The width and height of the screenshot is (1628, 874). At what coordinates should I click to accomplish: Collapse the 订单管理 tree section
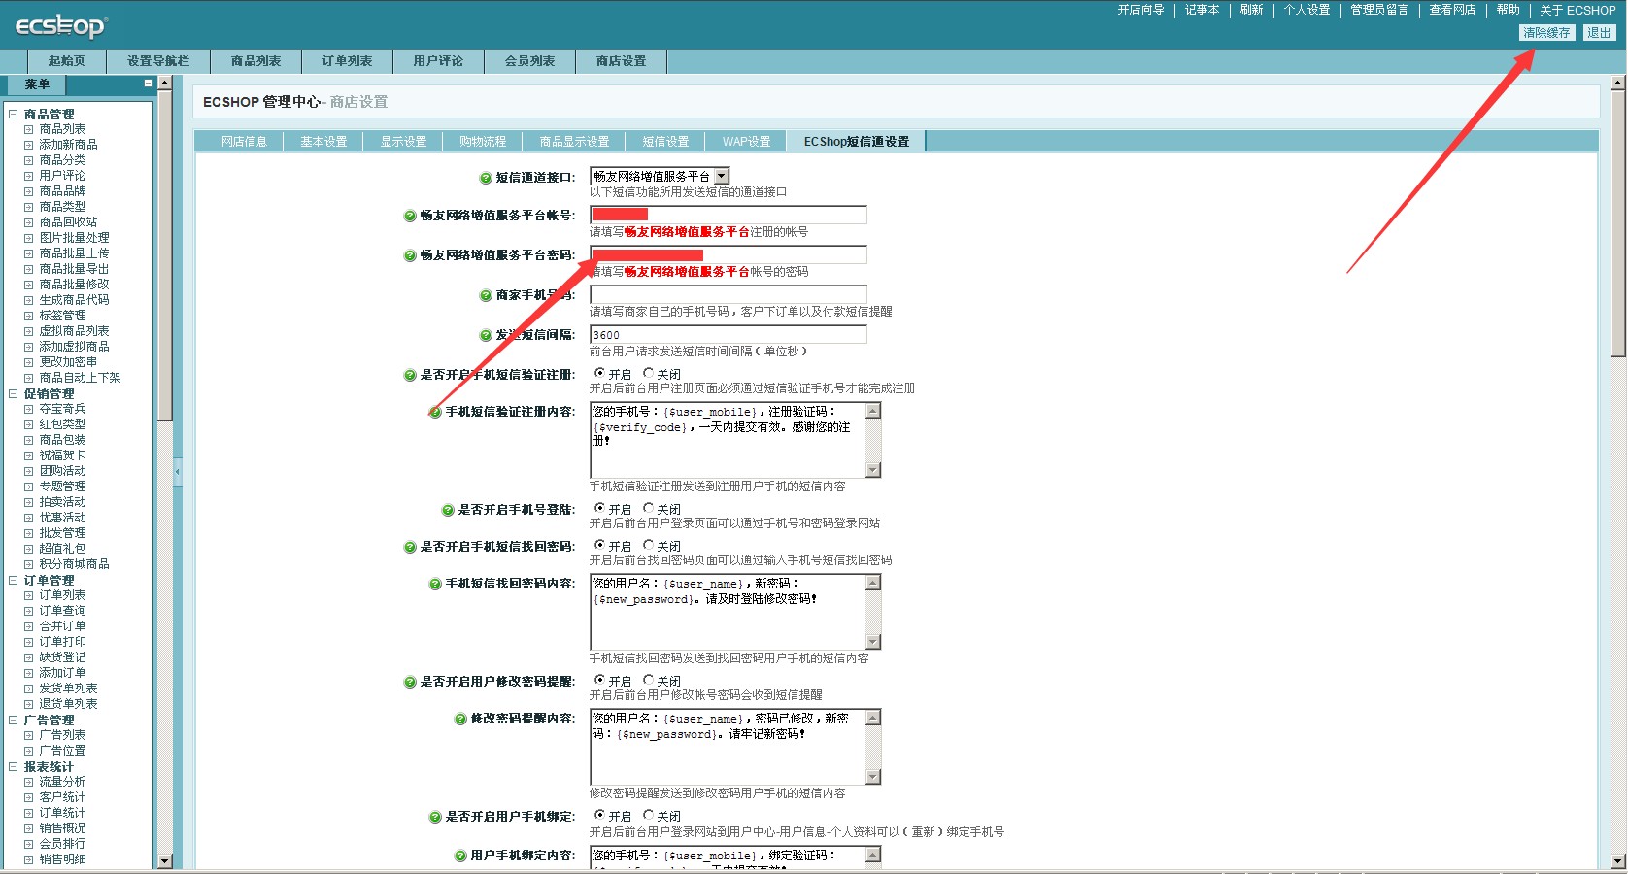point(14,580)
